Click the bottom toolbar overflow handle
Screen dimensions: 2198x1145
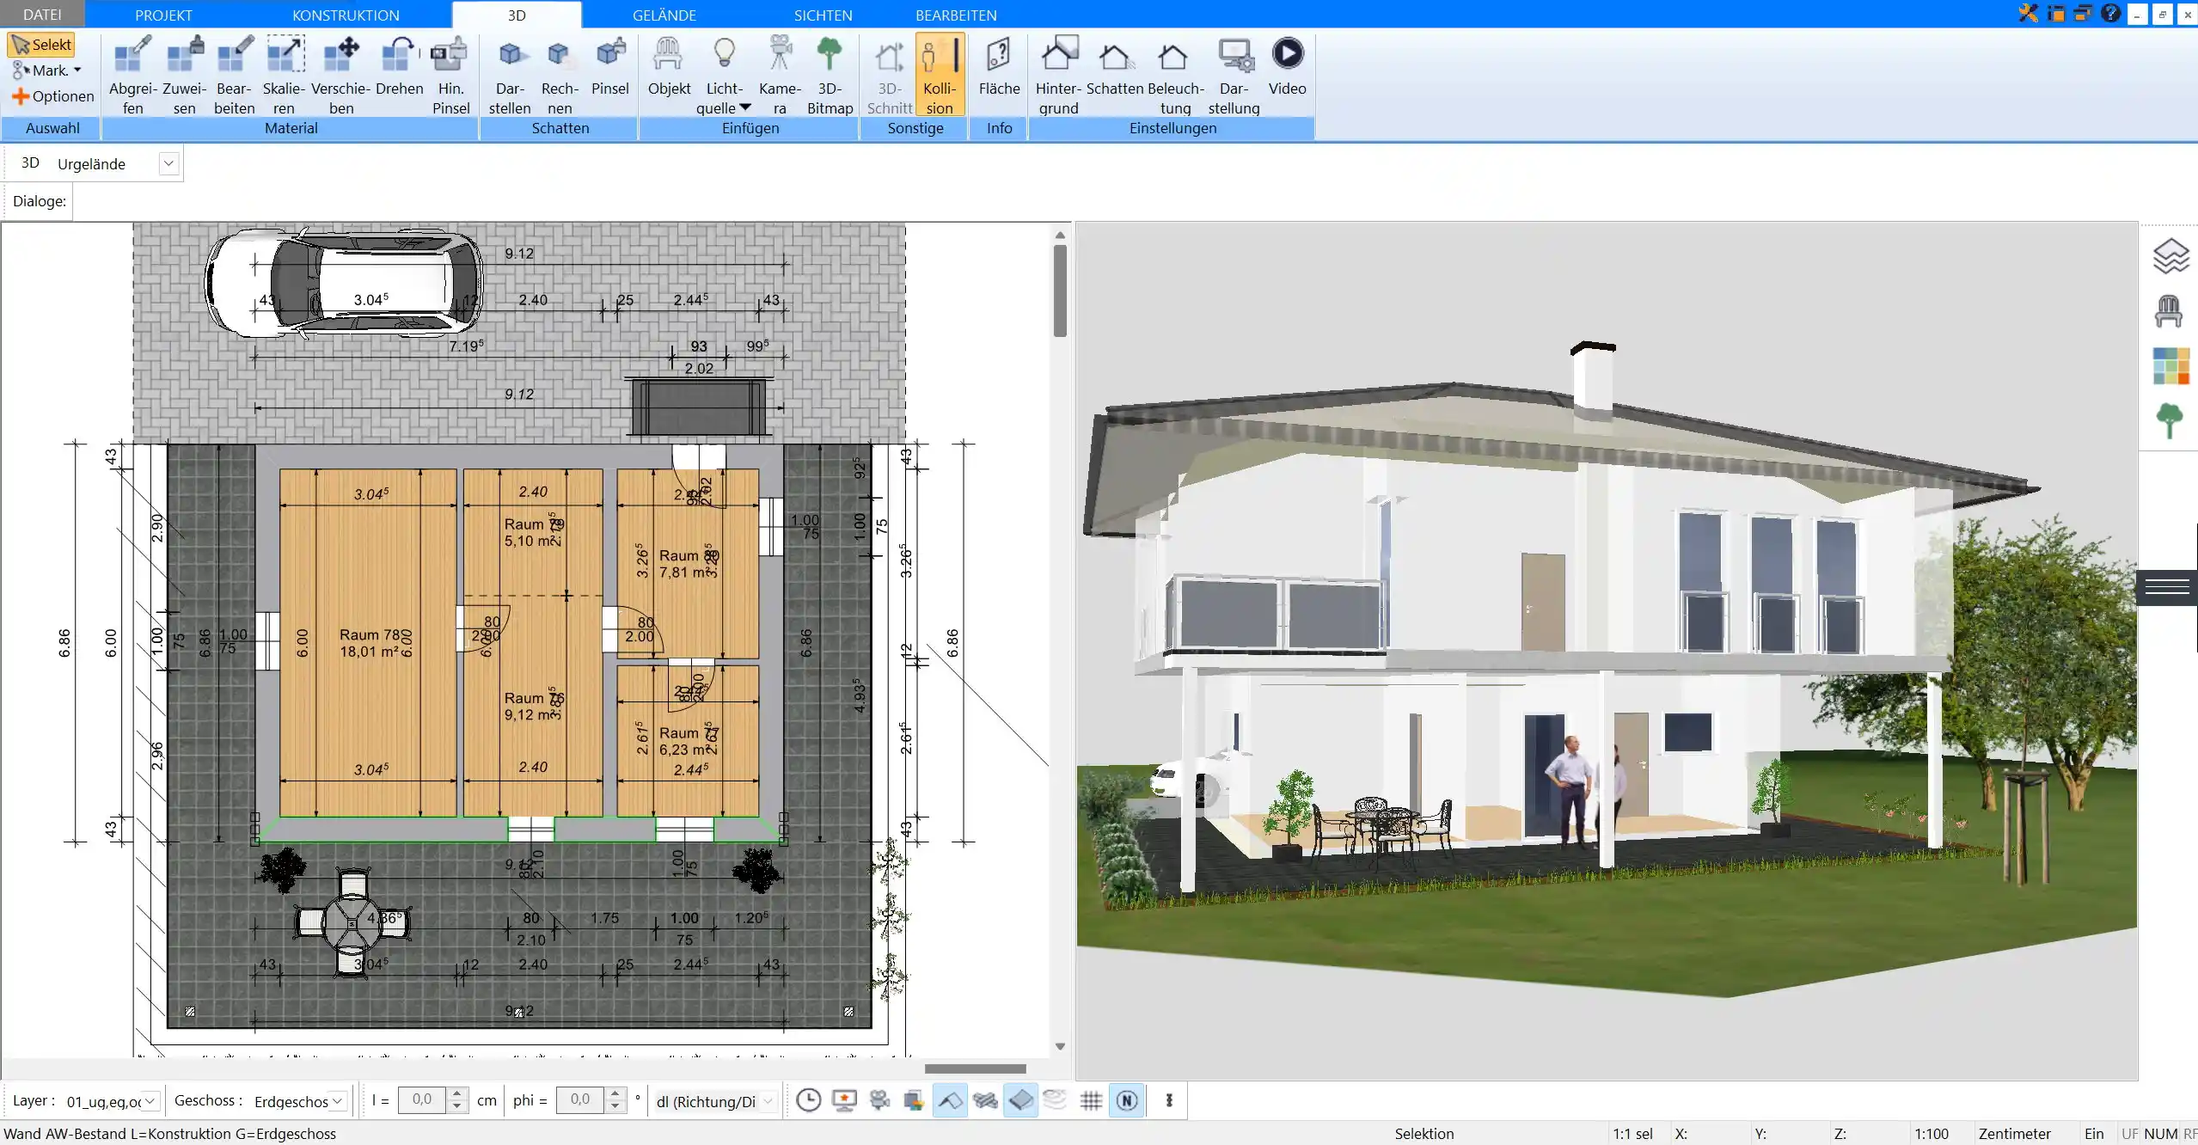tap(1169, 1100)
